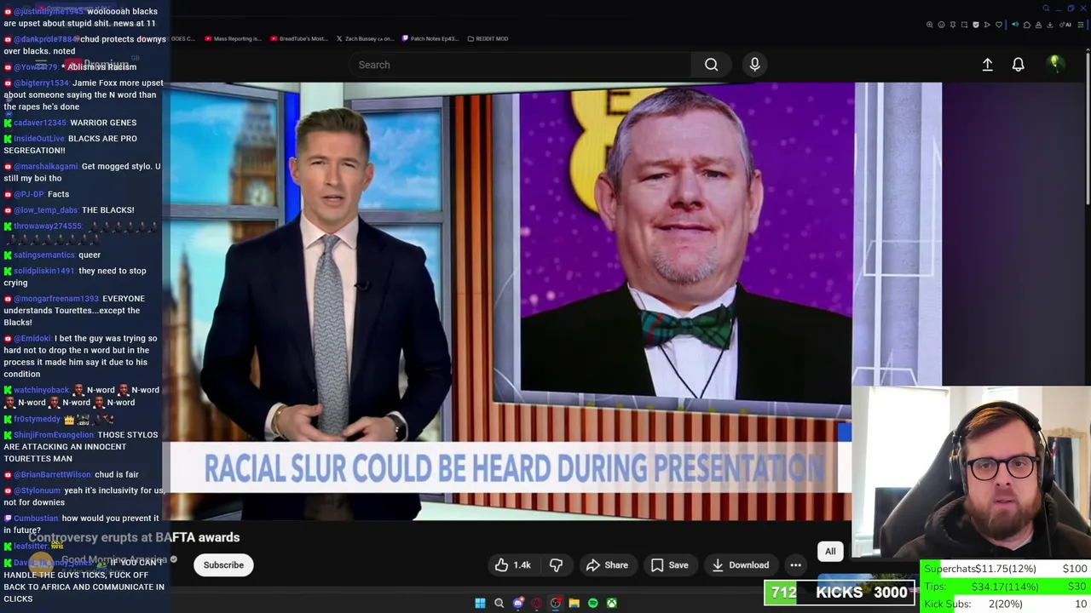Viewport: 1091px width, 613px height.
Task: Click the browser snapshot selection icon
Action: (x=964, y=25)
